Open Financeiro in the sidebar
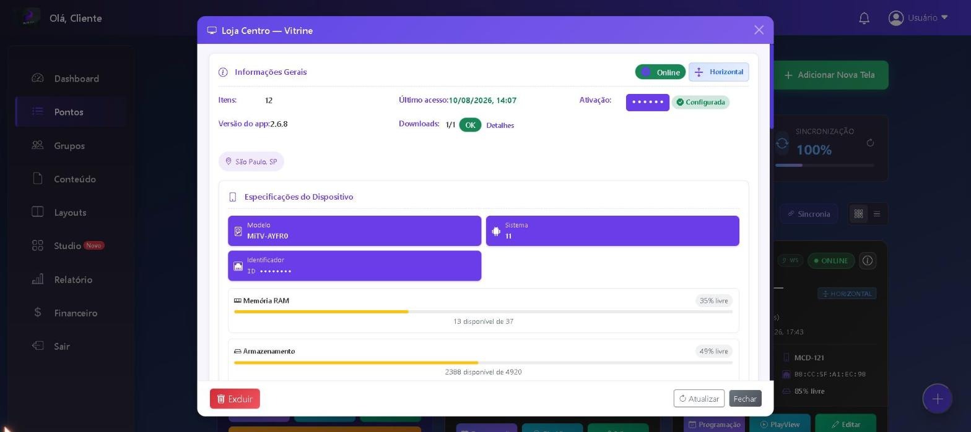This screenshot has height=432, width=971. pos(71,313)
